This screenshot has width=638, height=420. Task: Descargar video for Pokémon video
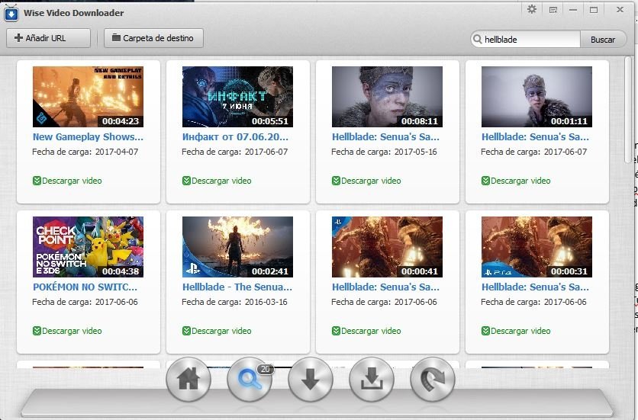click(67, 331)
